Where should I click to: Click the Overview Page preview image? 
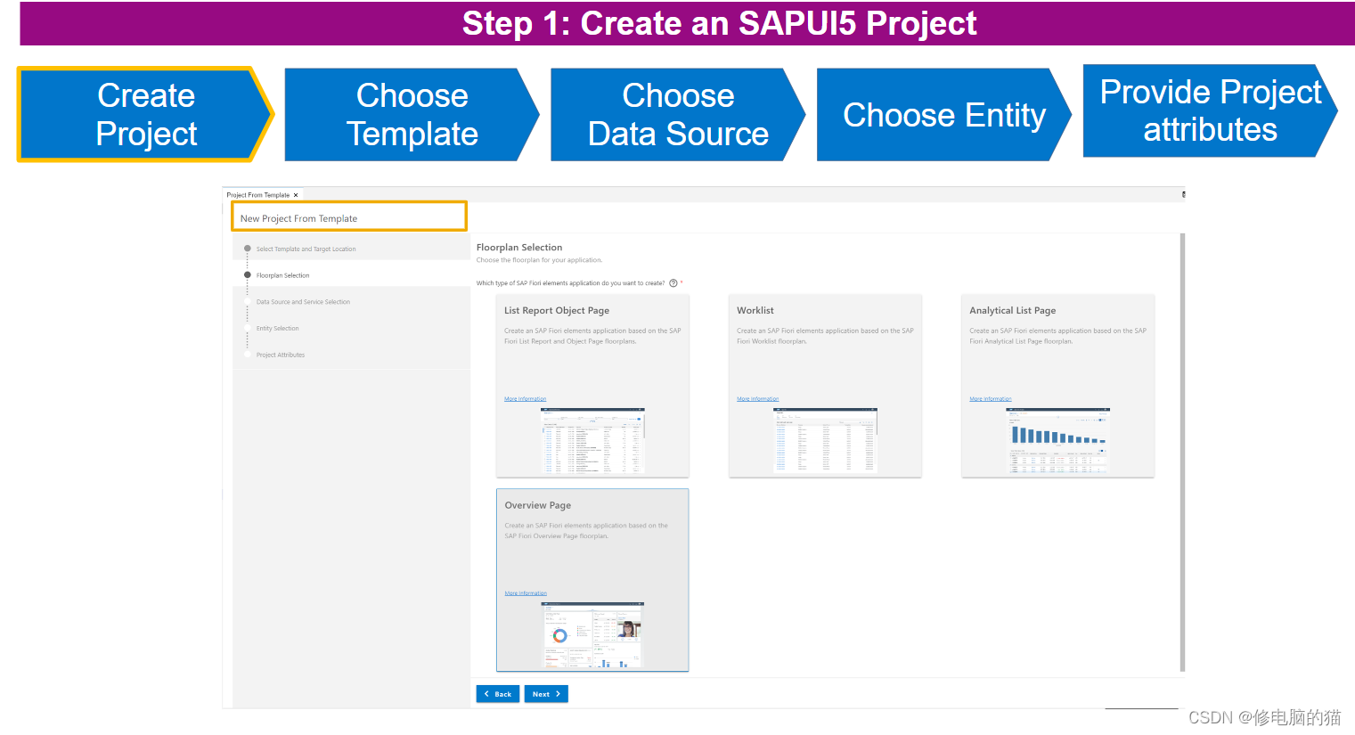[592, 635]
